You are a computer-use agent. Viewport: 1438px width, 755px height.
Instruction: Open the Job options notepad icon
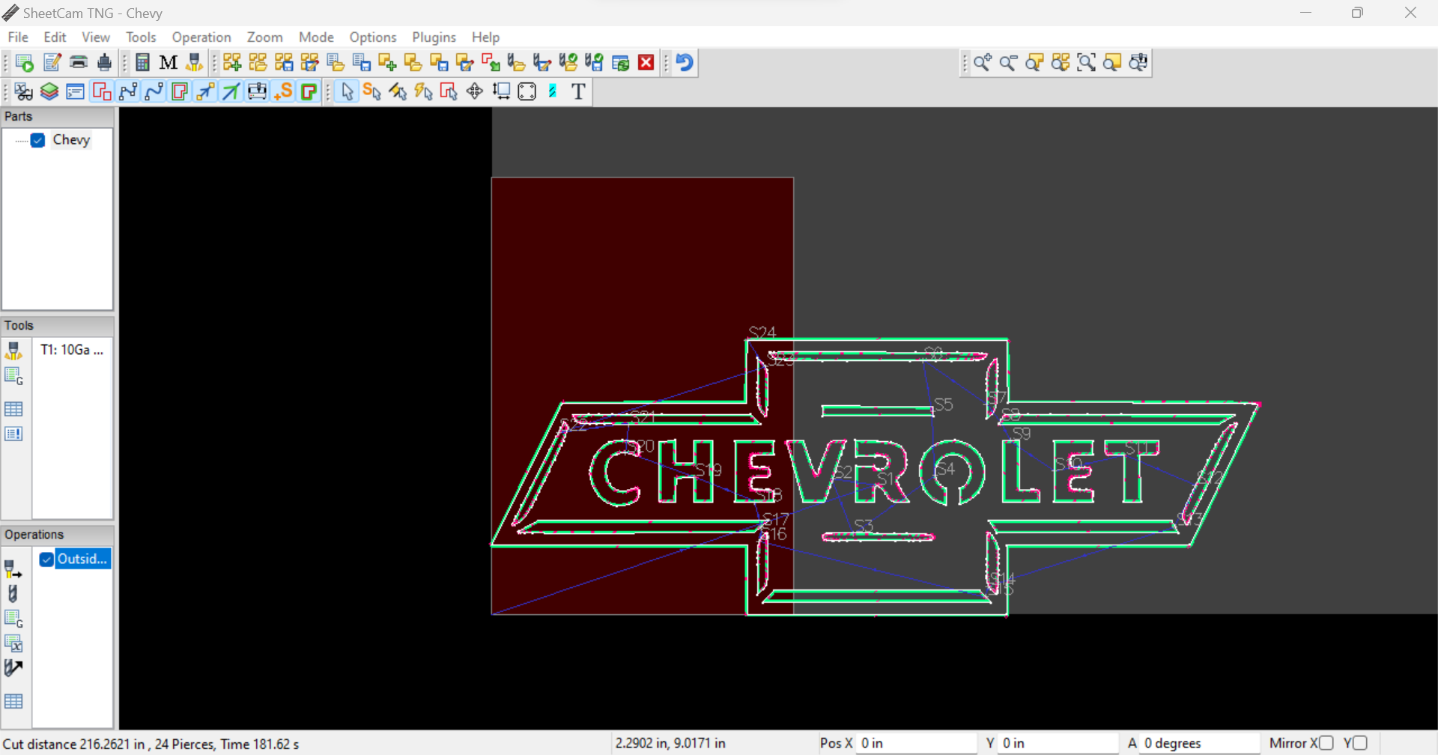(x=52, y=63)
